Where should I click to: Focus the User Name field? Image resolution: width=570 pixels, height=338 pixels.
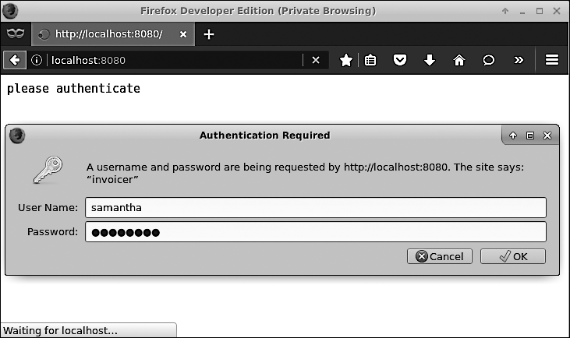point(316,208)
